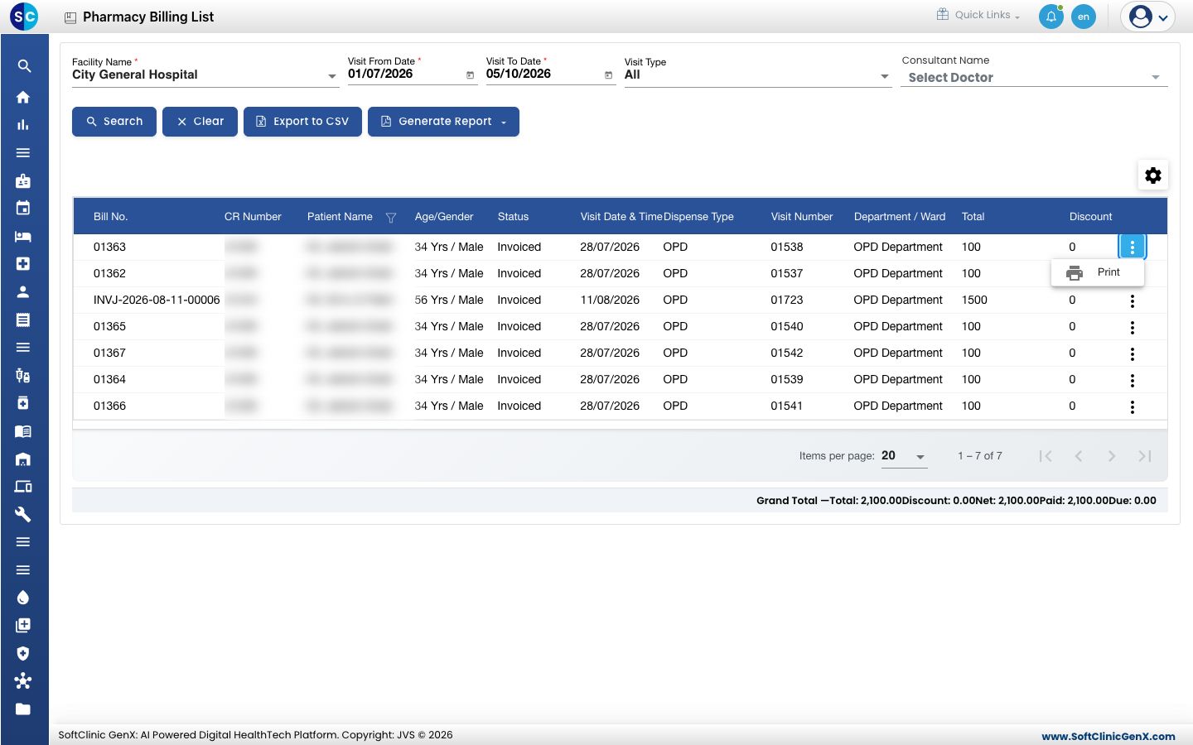The width and height of the screenshot is (1193, 745).
Task: Open table column settings gear
Action: coord(1153,175)
